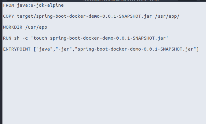
Task: Place cursor on /usr/app in WORKDIR line
Action: pyautogui.click(x=36, y=27)
